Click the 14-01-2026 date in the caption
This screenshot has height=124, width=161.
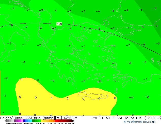click(x=110, y=118)
